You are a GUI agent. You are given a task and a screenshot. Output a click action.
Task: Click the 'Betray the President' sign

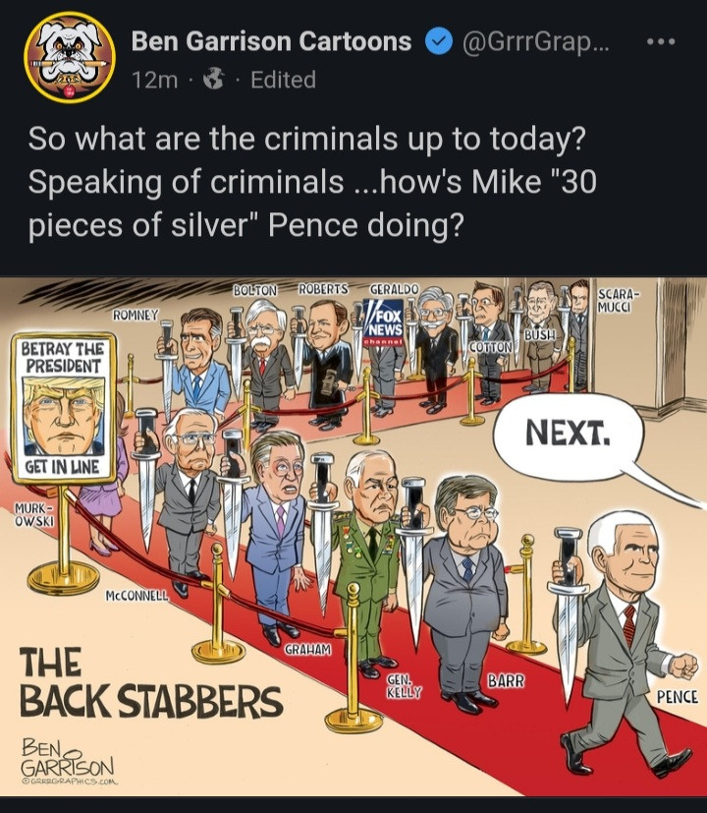click(x=64, y=407)
